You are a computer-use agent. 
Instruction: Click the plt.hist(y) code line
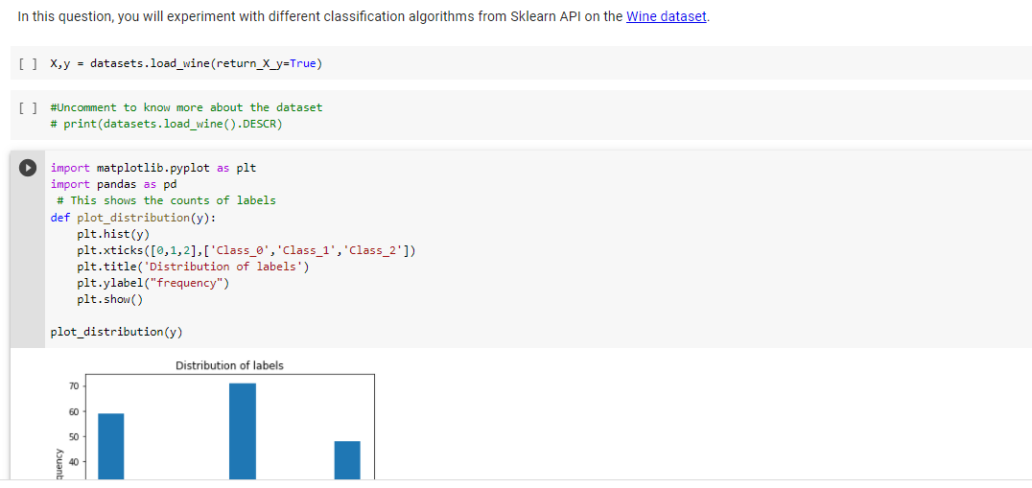coord(113,234)
